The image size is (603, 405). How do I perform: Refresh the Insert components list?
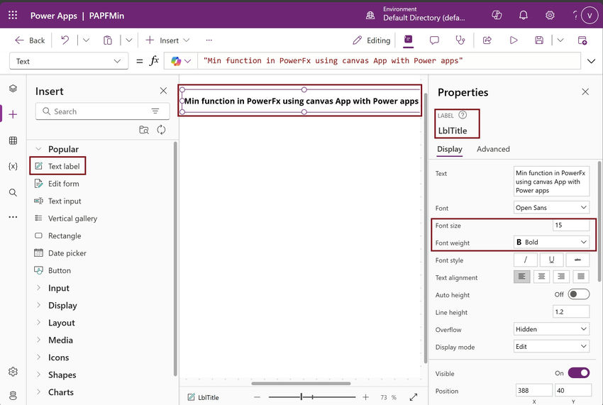[161, 130]
